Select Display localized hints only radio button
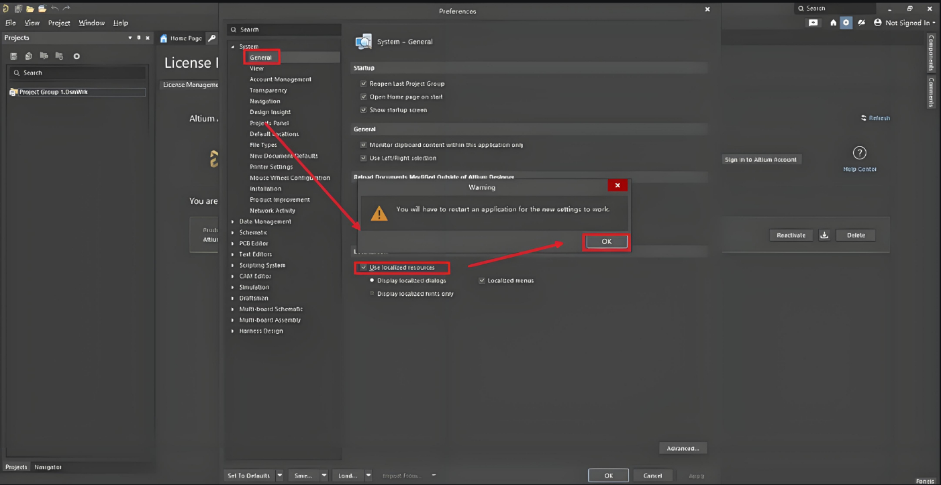The height and width of the screenshot is (485, 941). click(372, 294)
